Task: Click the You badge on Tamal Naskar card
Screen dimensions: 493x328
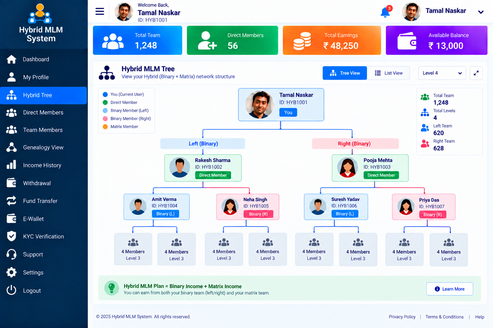Action: tap(288, 112)
